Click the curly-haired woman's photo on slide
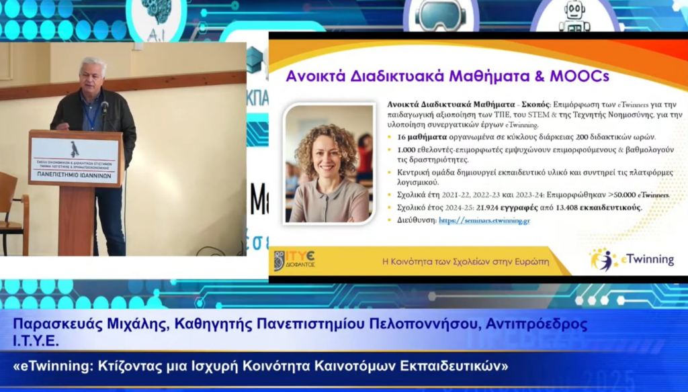 click(x=329, y=163)
